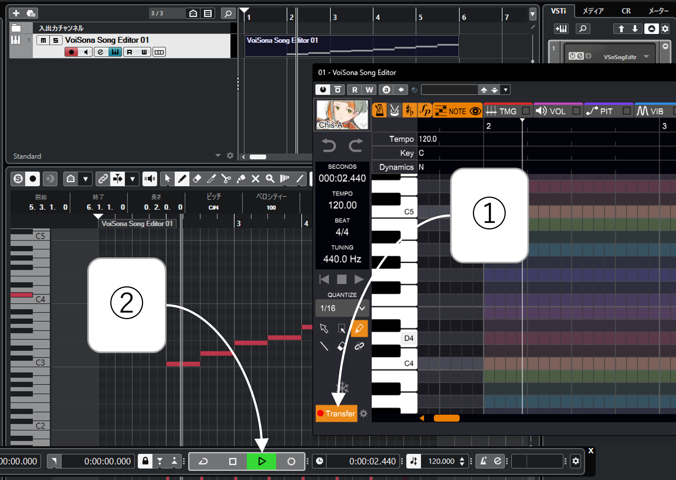Image resolution: width=676 pixels, height=480 pixels.
Task: Select VoiSona arrow pointer tool
Action: pyautogui.click(x=324, y=329)
